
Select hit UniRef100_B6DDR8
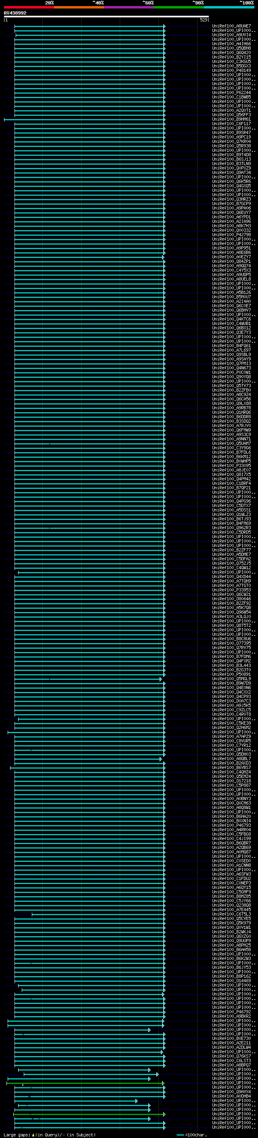click(231, 417)
